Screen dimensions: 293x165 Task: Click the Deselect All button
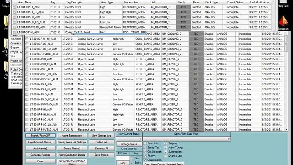pos(102,148)
